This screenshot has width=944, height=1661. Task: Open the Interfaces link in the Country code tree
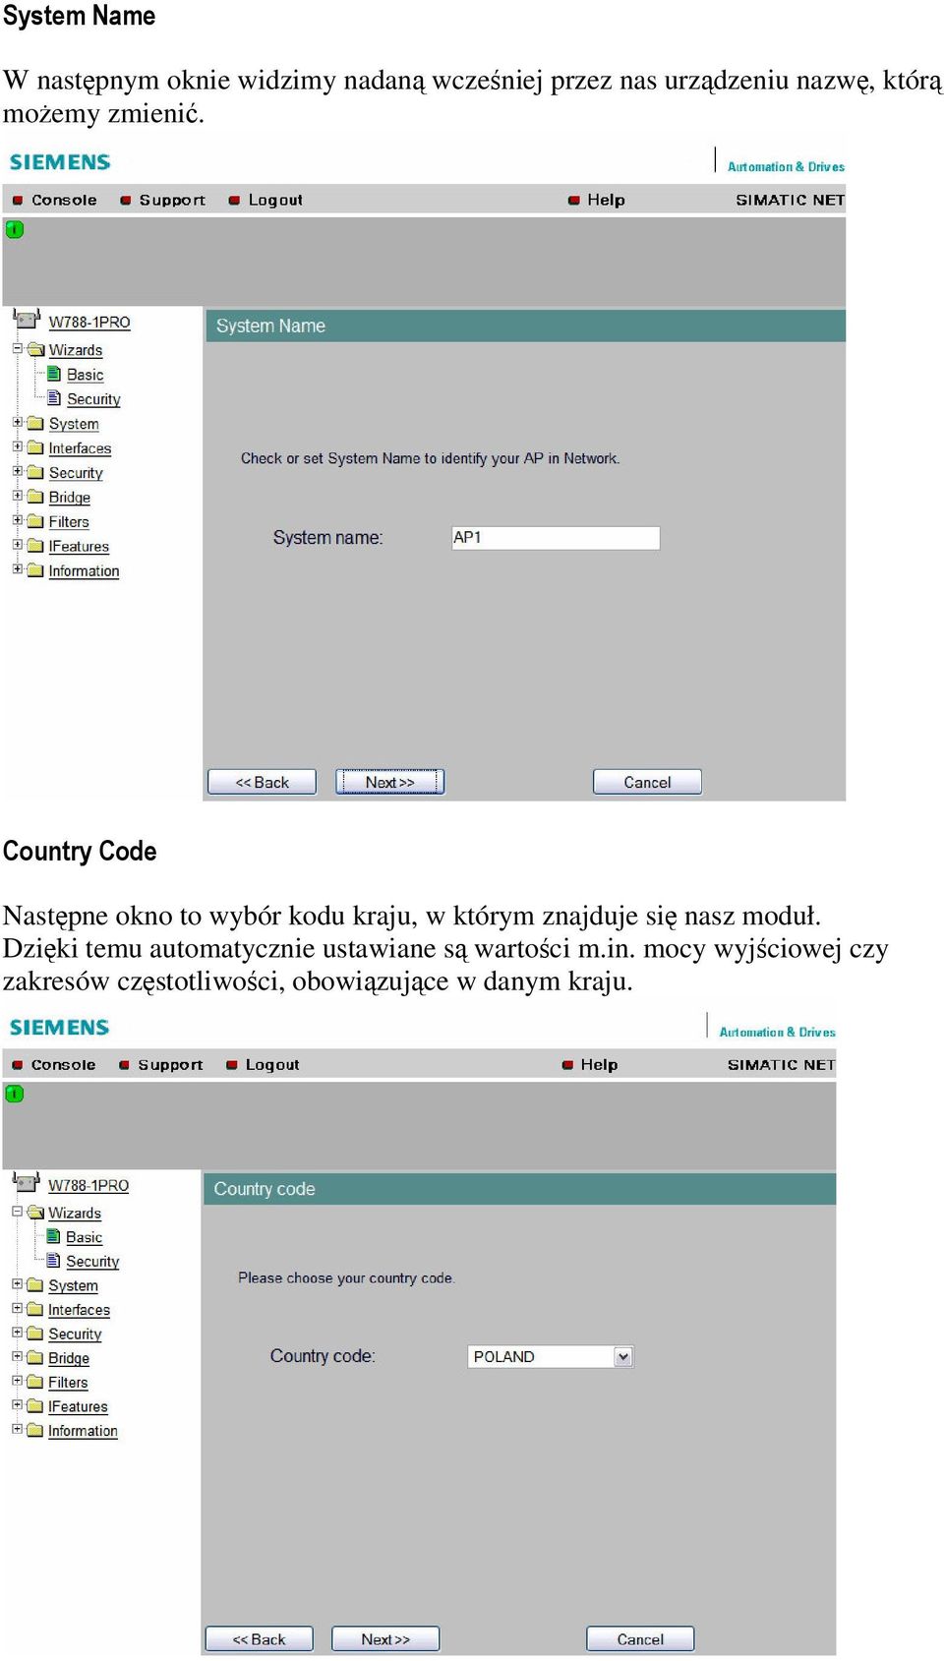pos(79,1310)
